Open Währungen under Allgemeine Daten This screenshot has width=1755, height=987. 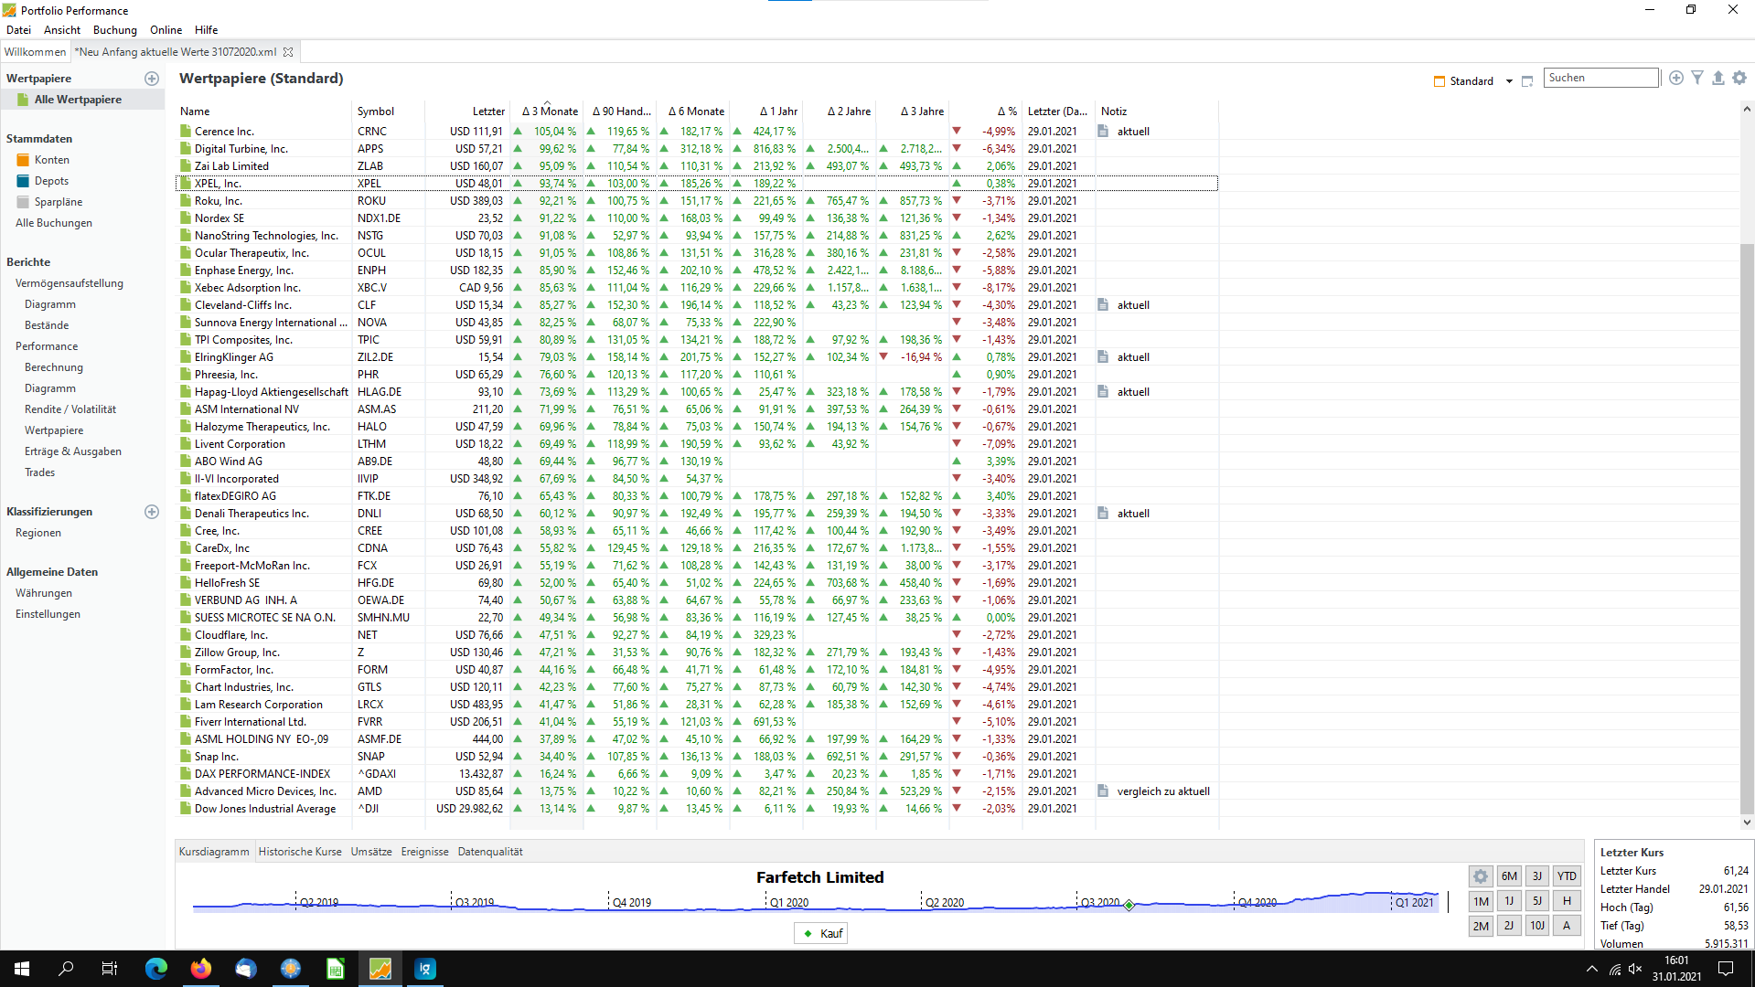pyautogui.click(x=44, y=593)
